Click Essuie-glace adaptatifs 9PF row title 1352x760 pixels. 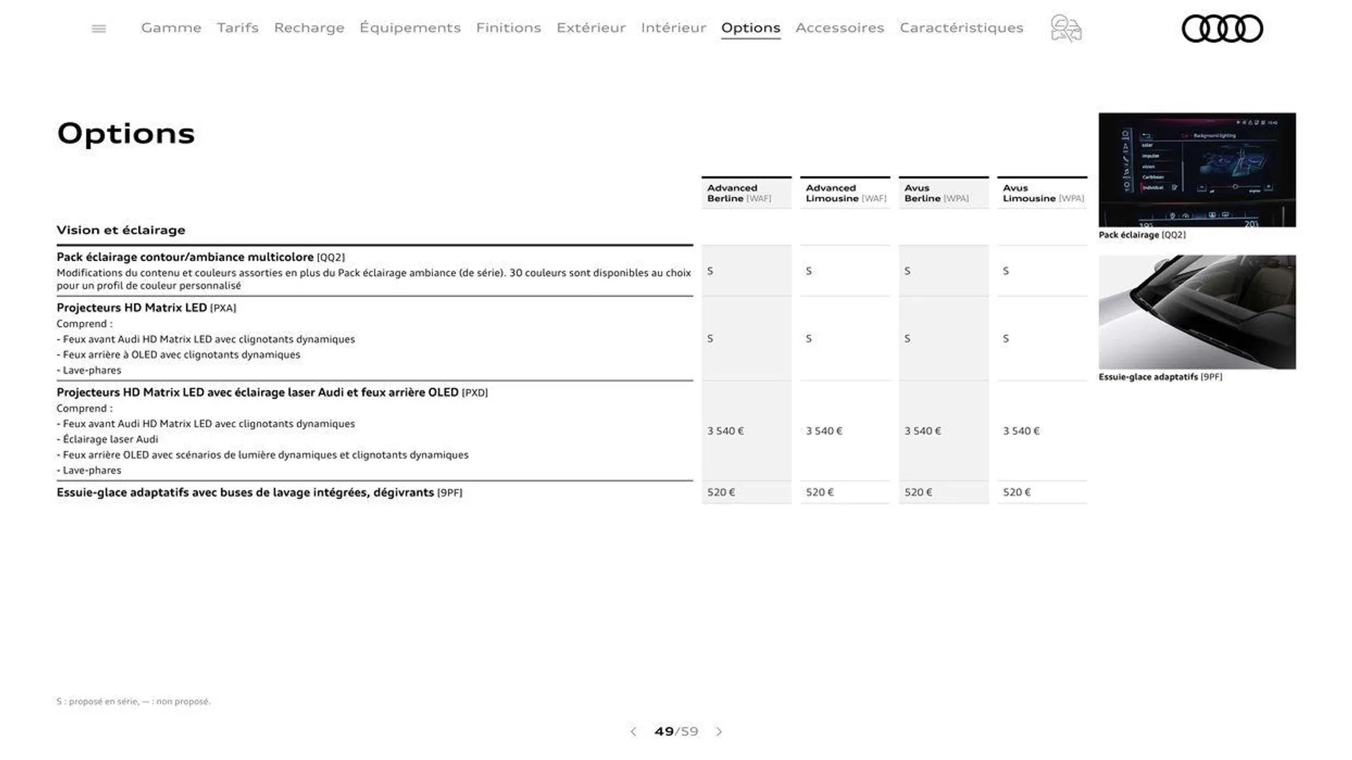pyautogui.click(x=259, y=493)
